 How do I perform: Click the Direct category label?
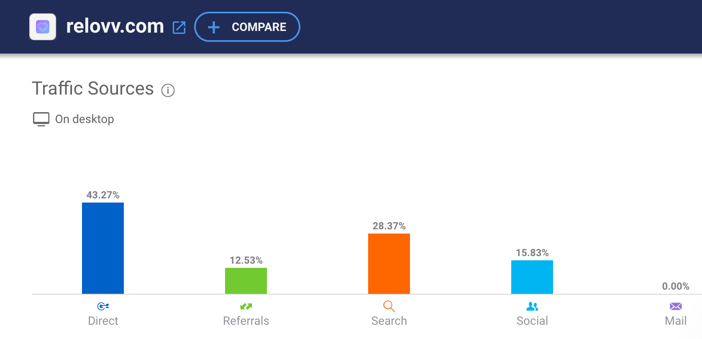pos(103,321)
